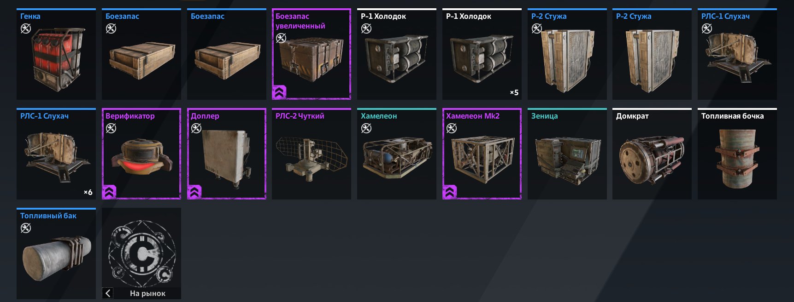
Task: Select the Хамелеон Mk2 module
Action: pyautogui.click(x=482, y=154)
